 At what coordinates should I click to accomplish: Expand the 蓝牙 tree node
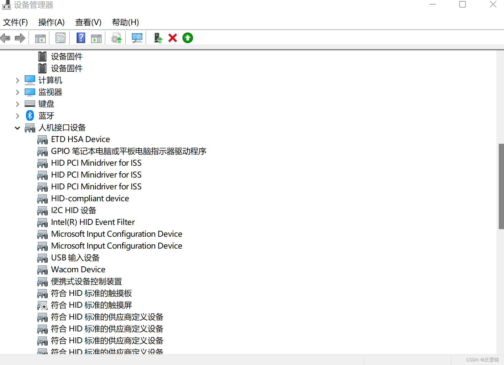pyautogui.click(x=17, y=116)
